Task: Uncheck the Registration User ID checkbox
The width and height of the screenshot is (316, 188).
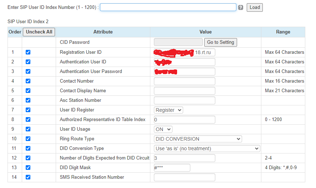Action: click(28, 52)
